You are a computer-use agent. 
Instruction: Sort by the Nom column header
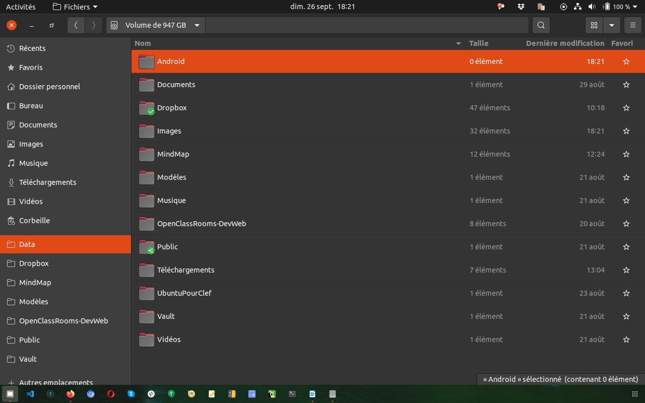coord(298,43)
